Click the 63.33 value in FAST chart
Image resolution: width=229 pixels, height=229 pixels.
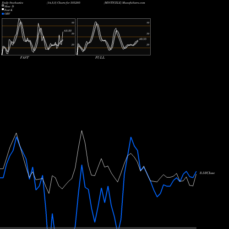pos(68,31)
